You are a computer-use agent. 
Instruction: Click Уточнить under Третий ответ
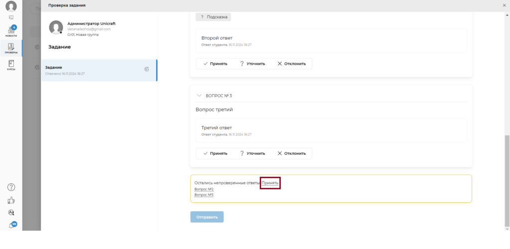[x=252, y=153]
